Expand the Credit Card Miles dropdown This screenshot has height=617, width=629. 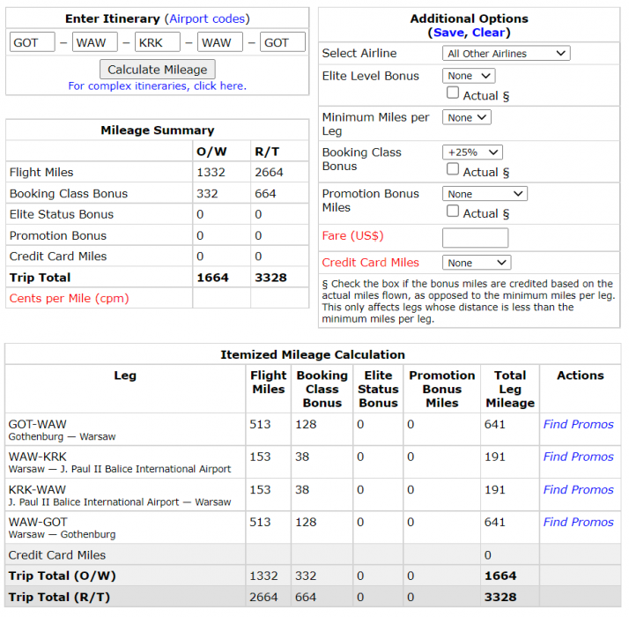[476, 263]
